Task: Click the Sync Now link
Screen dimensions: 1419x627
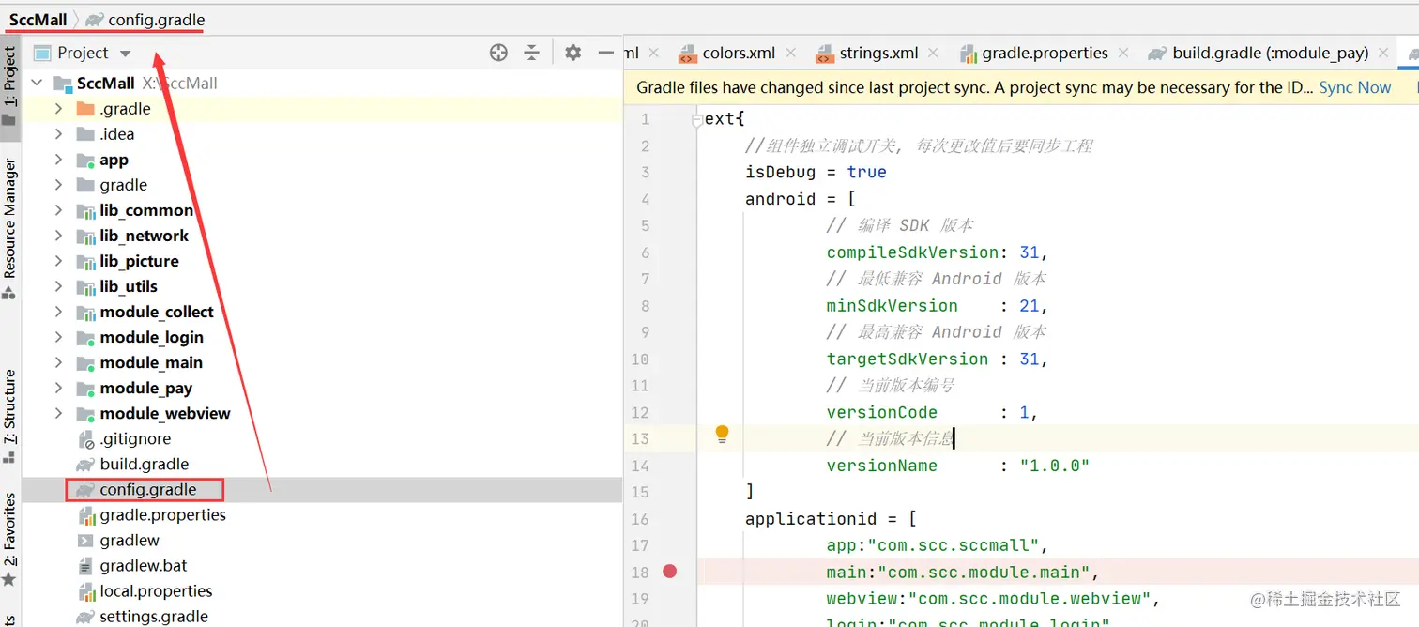Action: 1354,87
